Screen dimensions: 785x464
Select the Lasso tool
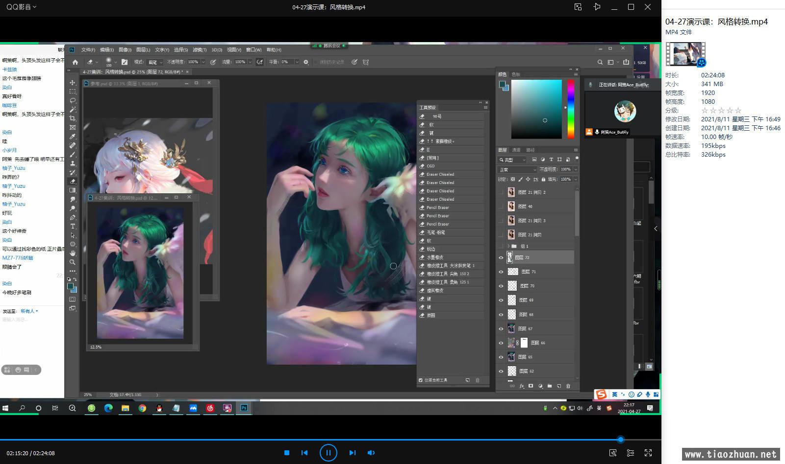tap(73, 100)
